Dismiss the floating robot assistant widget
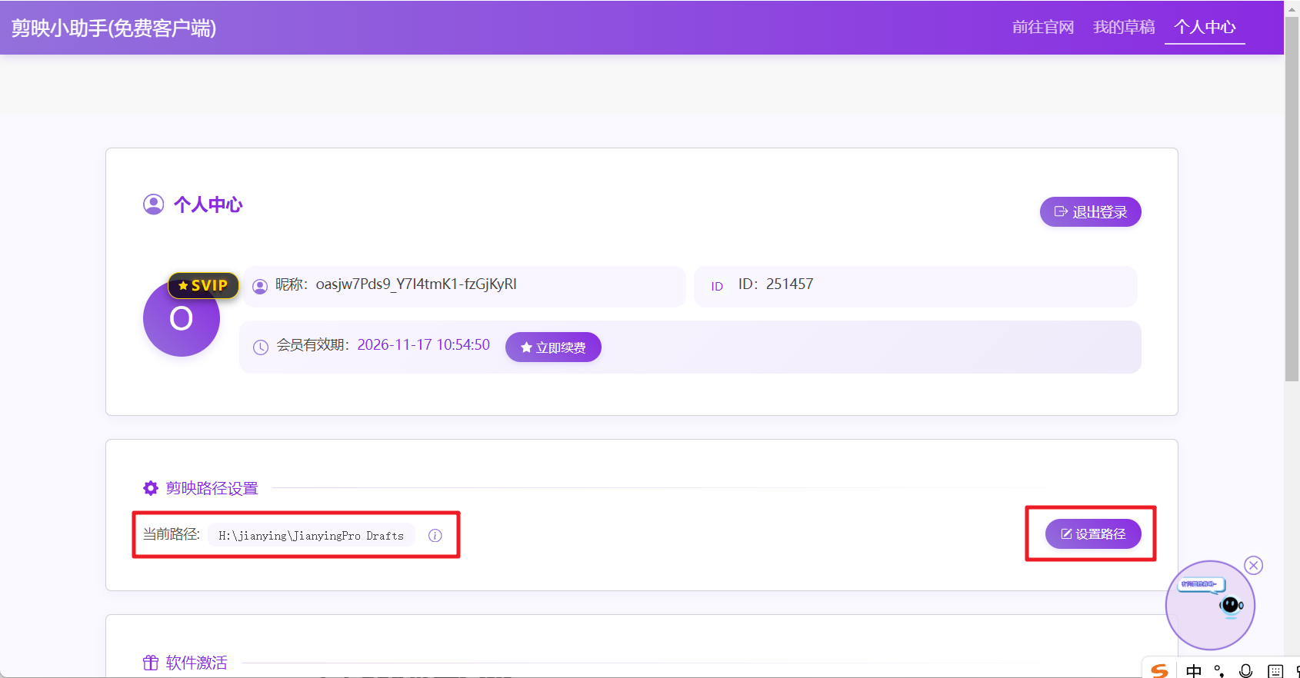The image size is (1300, 678). click(1254, 566)
